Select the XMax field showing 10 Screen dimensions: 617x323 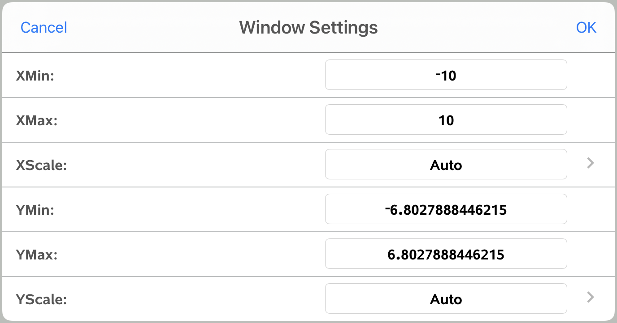point(446,120)
